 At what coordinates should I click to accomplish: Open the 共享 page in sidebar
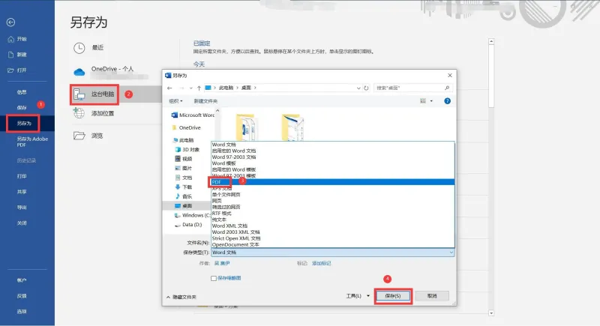point(22,192)
